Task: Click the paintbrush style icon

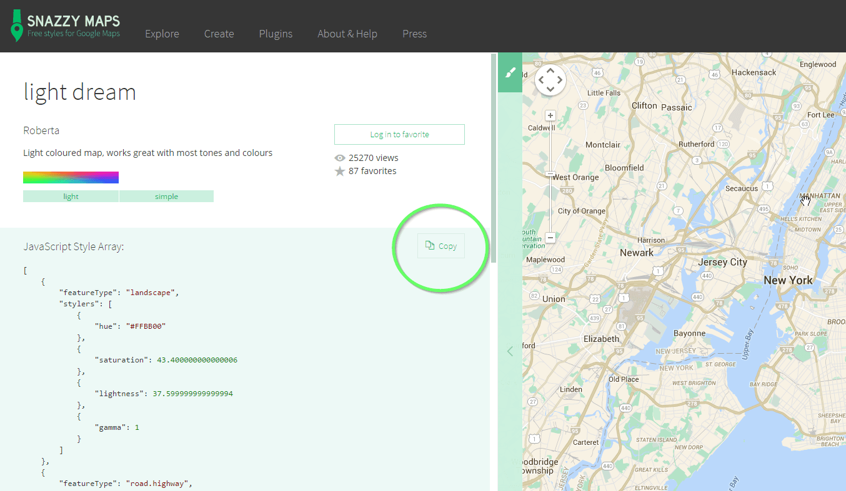Action: (x=510, y=72)
